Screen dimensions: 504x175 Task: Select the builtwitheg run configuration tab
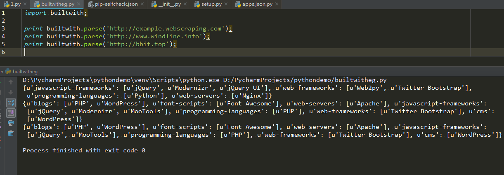tap(22, 71)
